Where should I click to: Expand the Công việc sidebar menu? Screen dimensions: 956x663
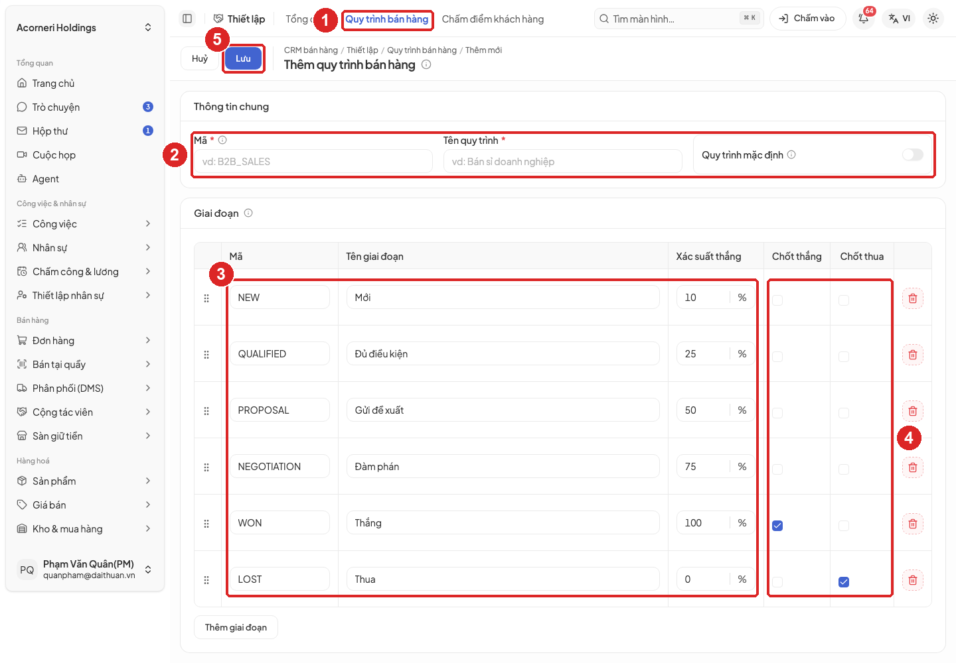(x=85, y=223)
